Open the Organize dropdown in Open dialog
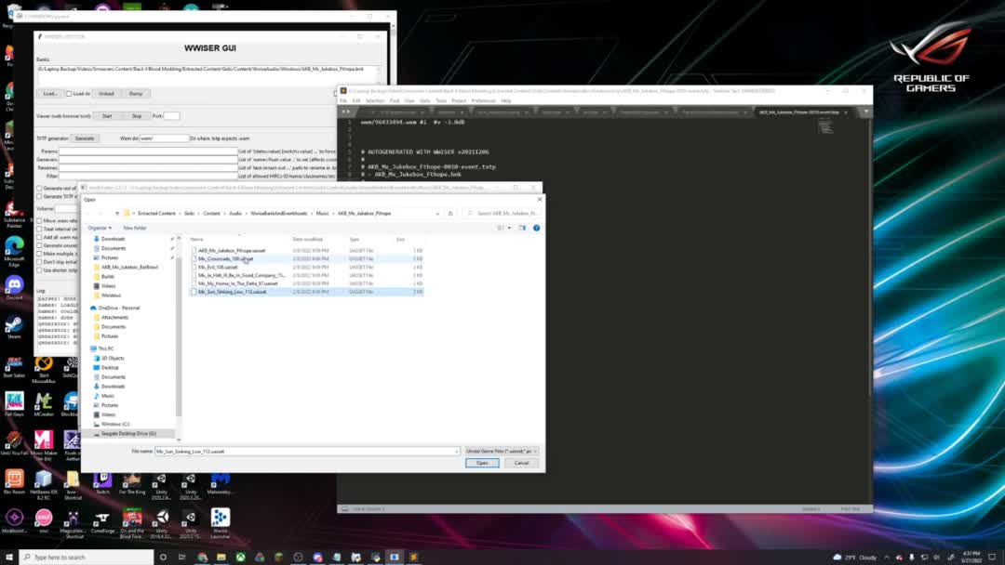Screen dimensions: 1005x565 coord(100,228)
